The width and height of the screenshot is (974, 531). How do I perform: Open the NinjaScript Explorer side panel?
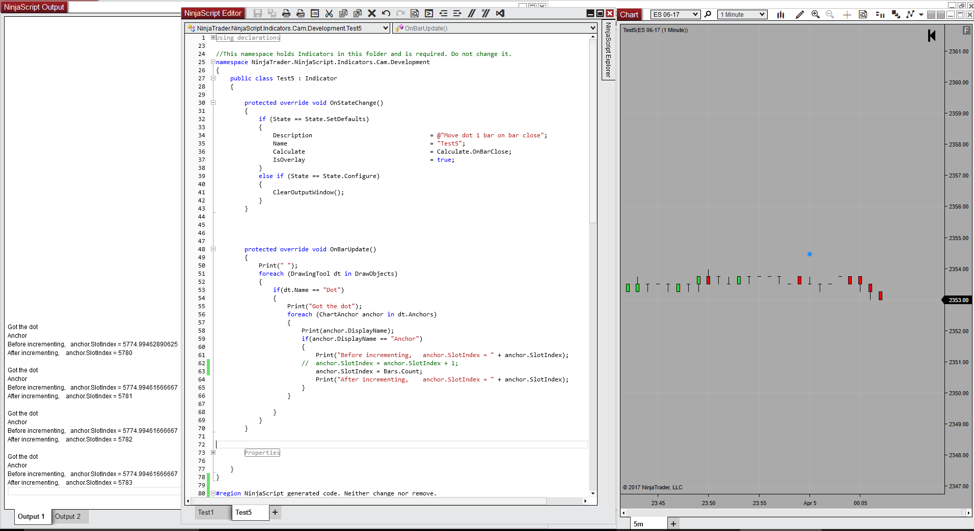(x=608, y=50)
